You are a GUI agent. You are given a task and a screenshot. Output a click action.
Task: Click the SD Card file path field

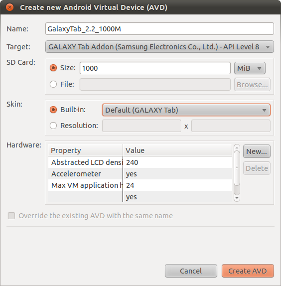[x=155, y=84]
